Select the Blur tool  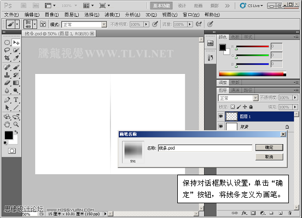tap(7, 90)
